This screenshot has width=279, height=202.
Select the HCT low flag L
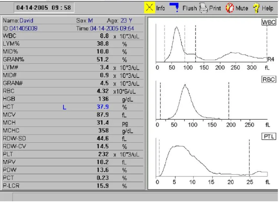64,107
